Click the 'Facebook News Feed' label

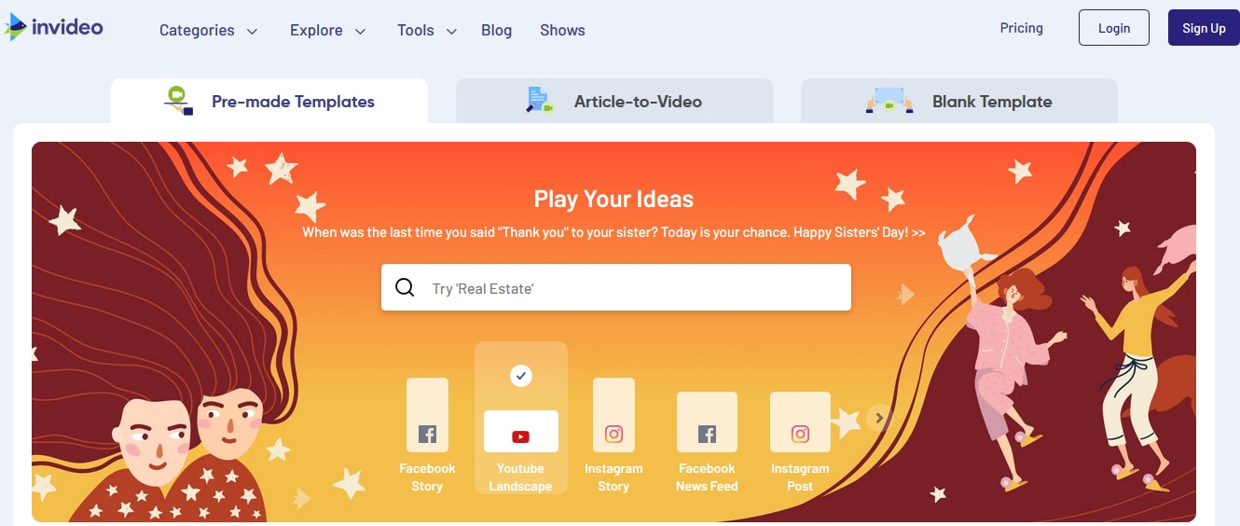pyautogui.click(x=707, y=478)
